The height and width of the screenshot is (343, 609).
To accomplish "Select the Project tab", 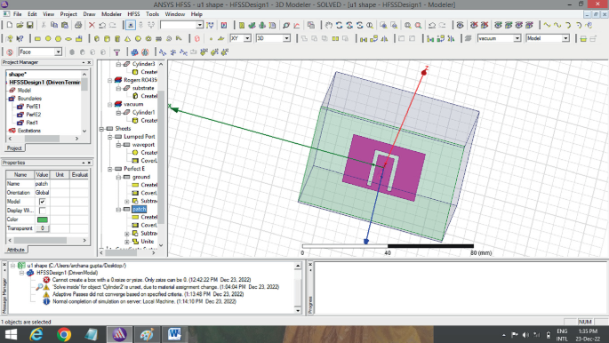I will [14, 148].
